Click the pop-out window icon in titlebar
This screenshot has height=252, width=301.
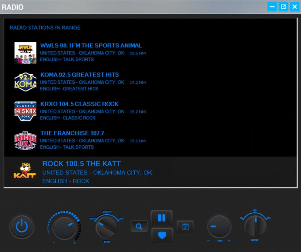point(283,6)
